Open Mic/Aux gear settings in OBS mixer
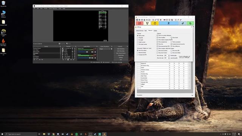 95,58
